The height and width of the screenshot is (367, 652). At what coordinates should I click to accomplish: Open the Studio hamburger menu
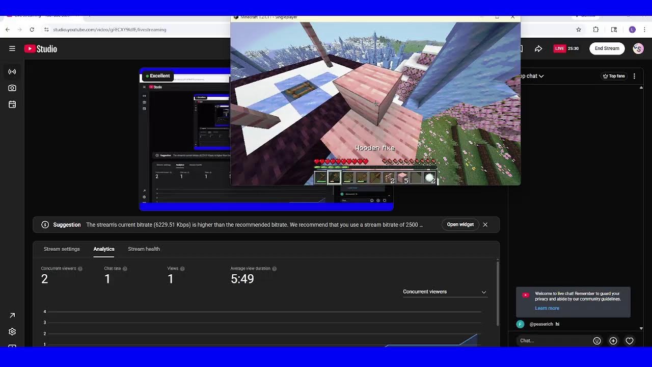click(12, 48)
